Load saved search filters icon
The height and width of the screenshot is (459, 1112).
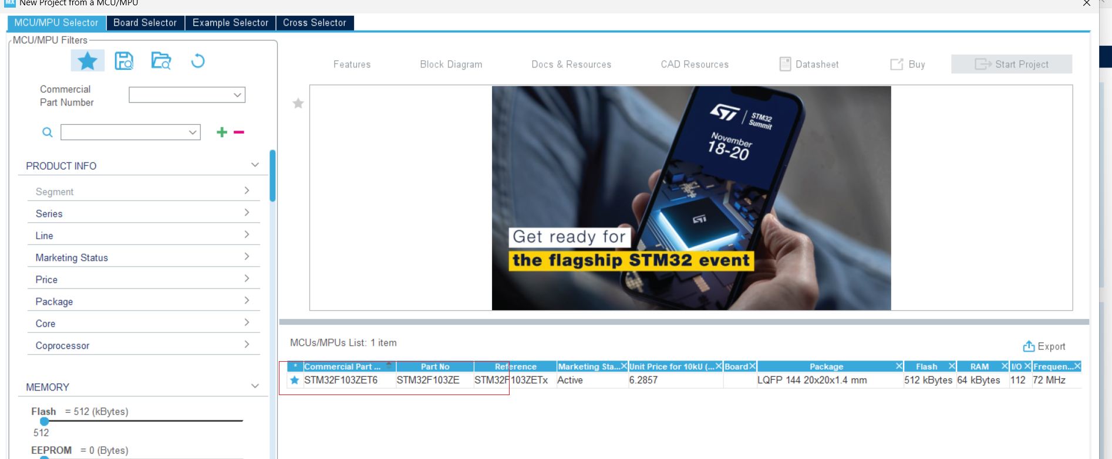[x=161, y=61]
